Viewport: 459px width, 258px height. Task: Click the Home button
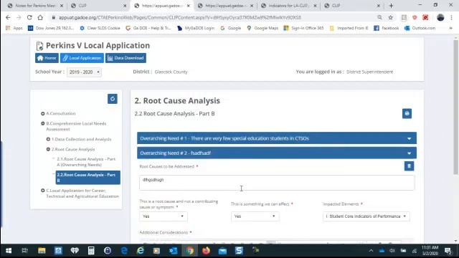click(47, 58)
